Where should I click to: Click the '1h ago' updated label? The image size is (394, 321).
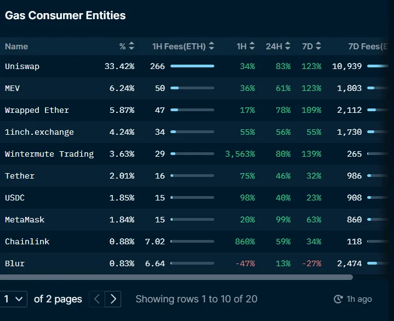359,299
